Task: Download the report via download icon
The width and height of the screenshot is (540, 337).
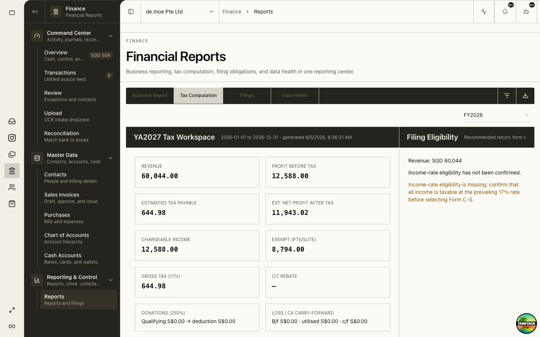Action: pyautogui.click(x=525, y=95)
